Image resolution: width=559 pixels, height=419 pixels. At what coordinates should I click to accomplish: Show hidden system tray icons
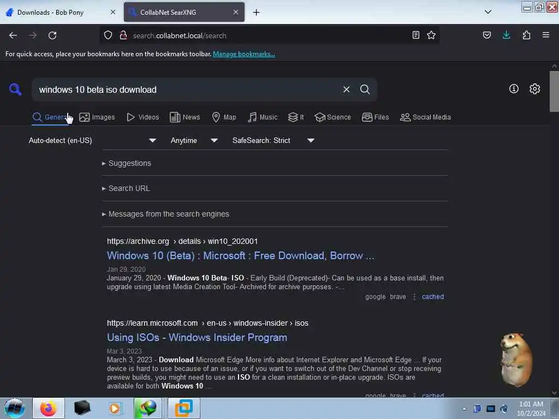464,409
